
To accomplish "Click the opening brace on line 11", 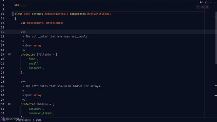I will point(15,18).
